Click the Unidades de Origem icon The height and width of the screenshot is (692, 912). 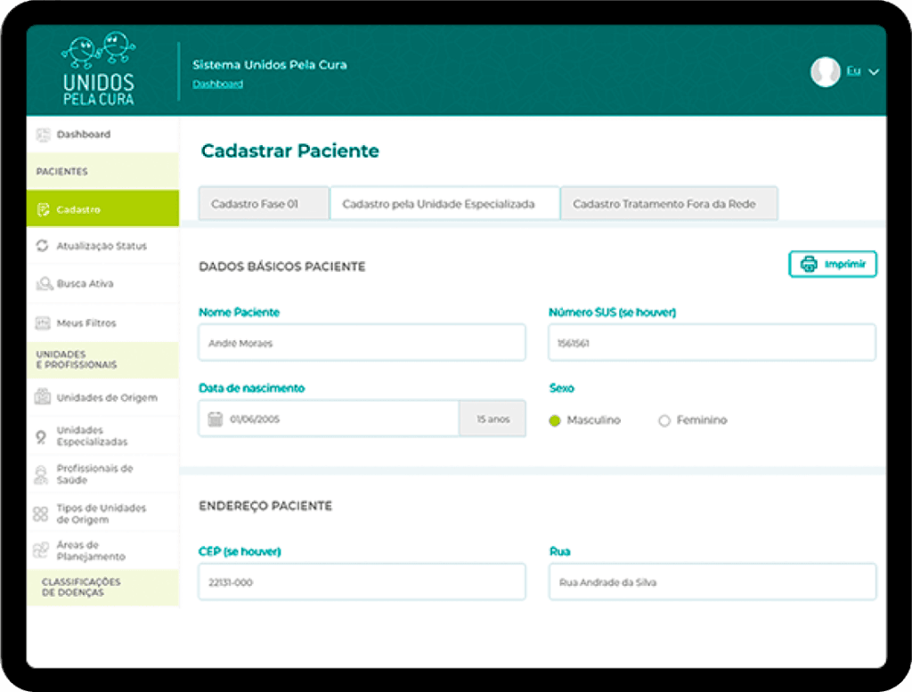click(x=42, y=397)
